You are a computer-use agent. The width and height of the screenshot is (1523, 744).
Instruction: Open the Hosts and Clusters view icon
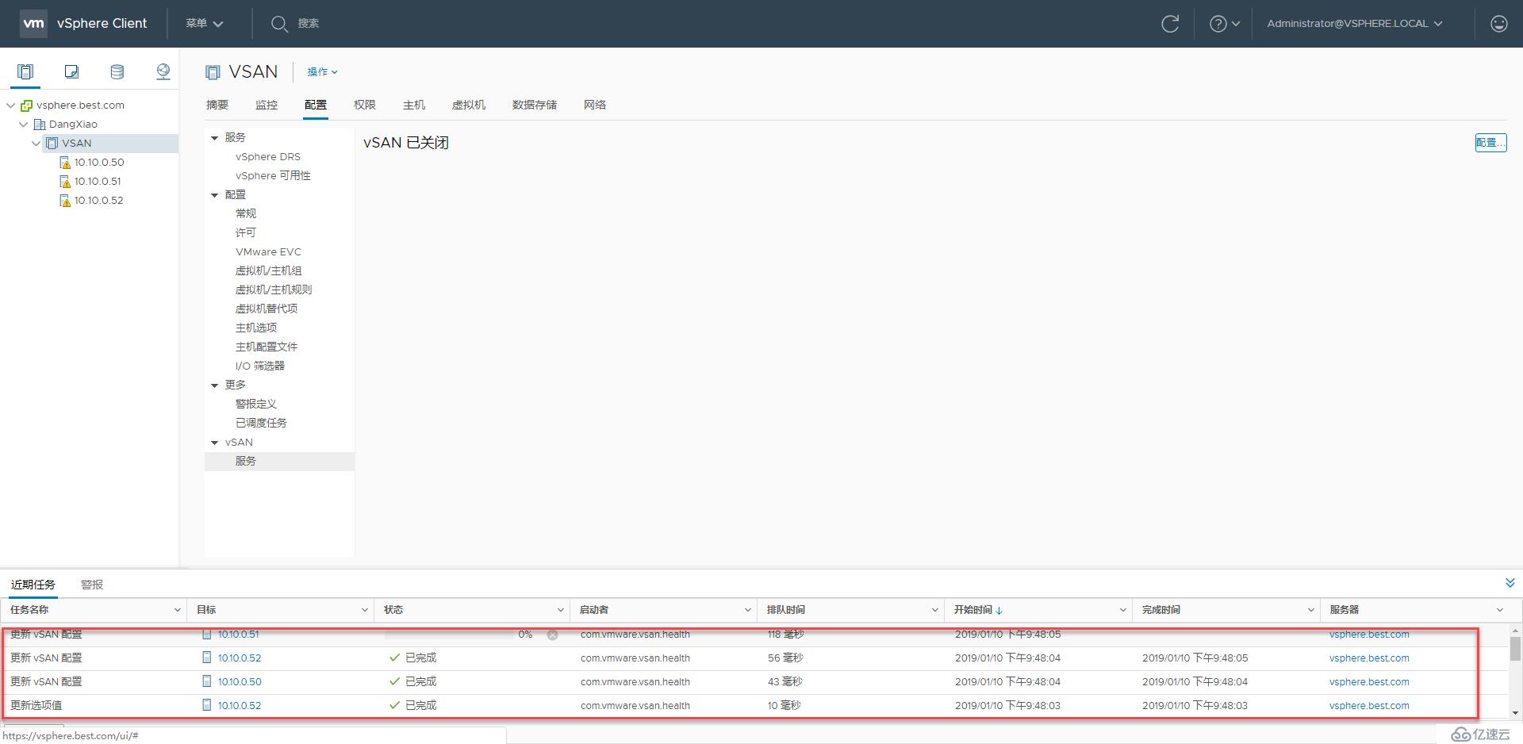coord(25,72)
